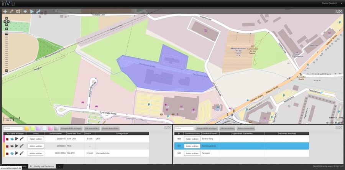The width and height of the screenshot is (345, 170).
Task: Click Keines auswählen in geofence panel
Action: point(246,128)
